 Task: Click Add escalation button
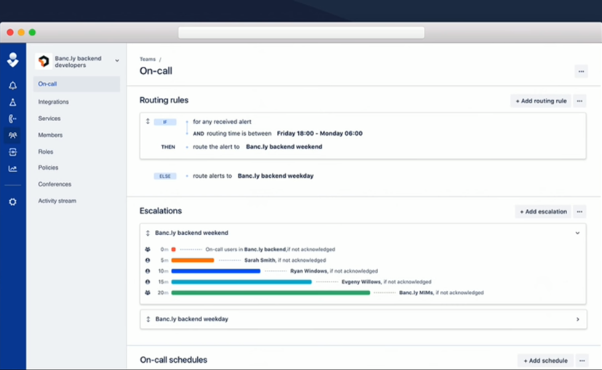(543, 211)
